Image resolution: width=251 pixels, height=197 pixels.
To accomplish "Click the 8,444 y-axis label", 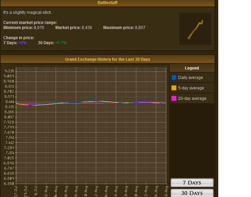I will point(10,102).
